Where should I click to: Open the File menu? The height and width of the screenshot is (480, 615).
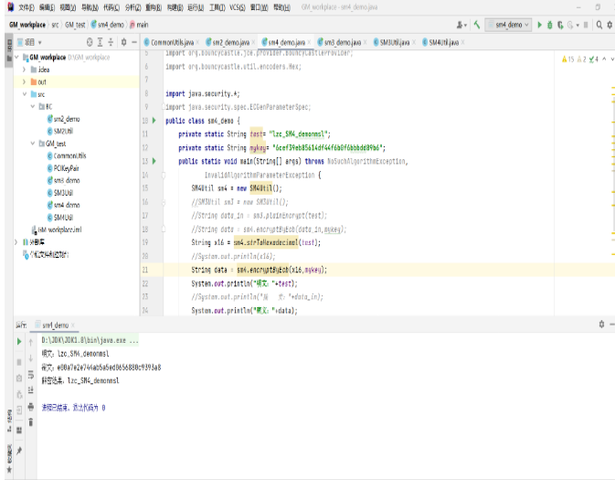click(x=26, y=7)
